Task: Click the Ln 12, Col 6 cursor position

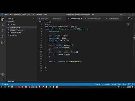Action: tap(99, 84)
